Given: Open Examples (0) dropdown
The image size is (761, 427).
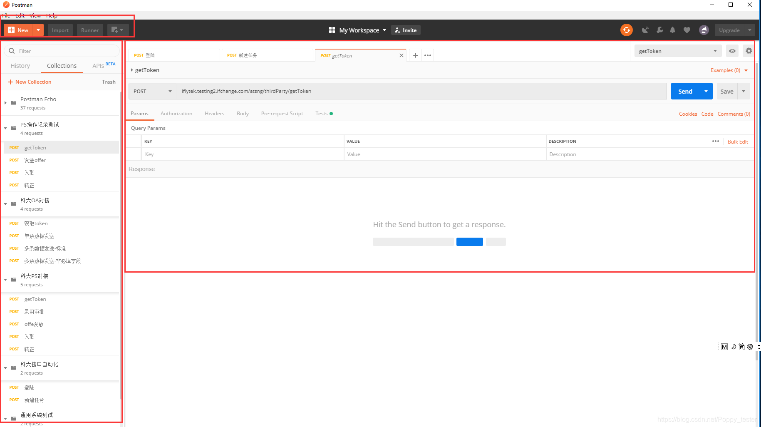Looking at the screenshot, I should pyautogui.click(x=729, y=70).
